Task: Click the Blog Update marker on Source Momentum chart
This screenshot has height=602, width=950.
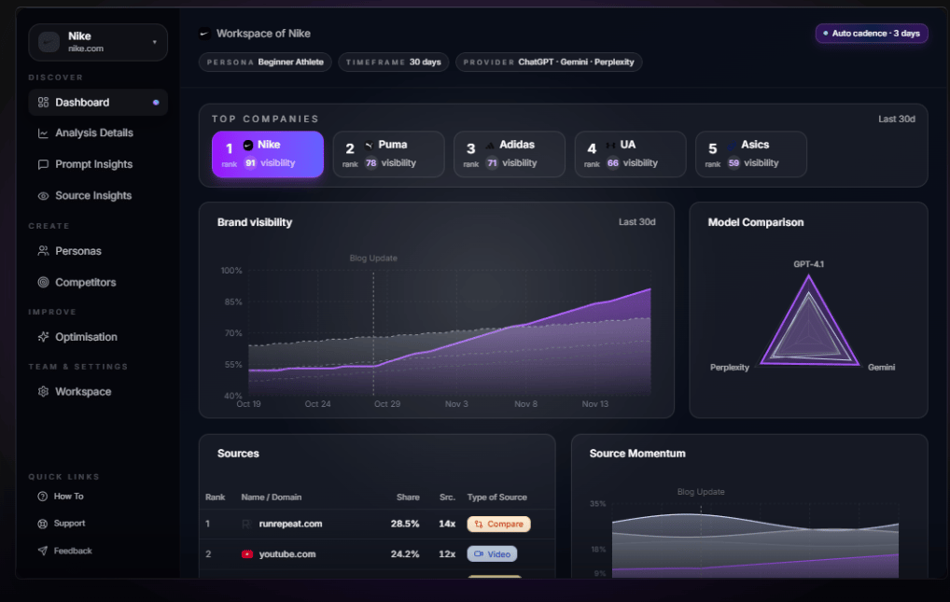Action: pos(701,492)
